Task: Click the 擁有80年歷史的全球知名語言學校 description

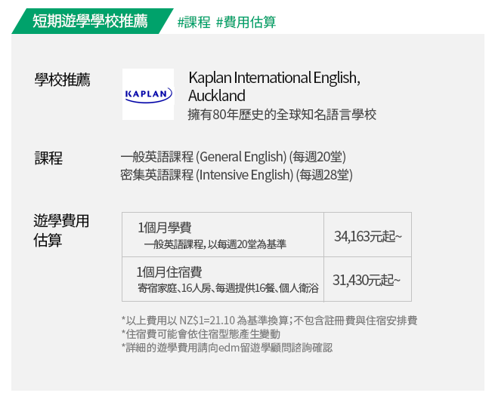Action: pos(282,115)
